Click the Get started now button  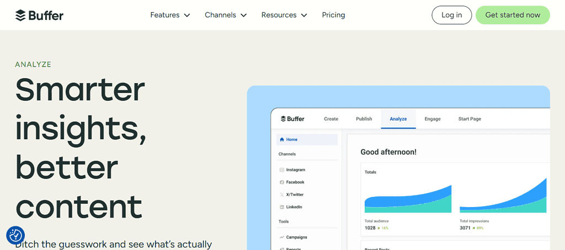pyautogui.click(x=513, y=15)
